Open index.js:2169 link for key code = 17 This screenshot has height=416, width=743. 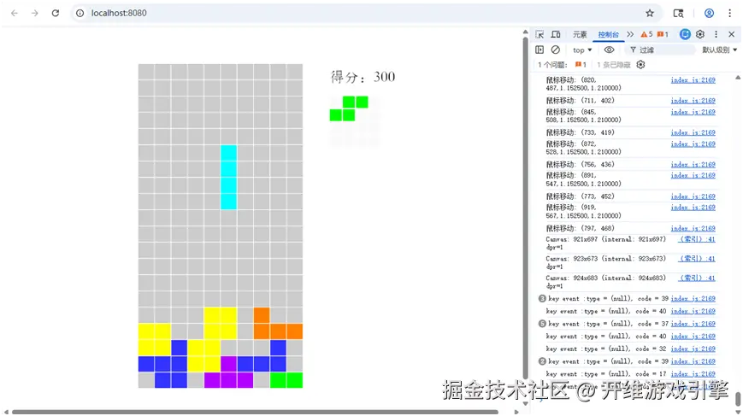(x=693, y=374)
